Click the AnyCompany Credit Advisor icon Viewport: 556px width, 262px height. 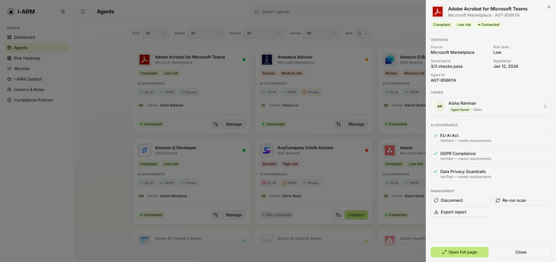point(267,150)
